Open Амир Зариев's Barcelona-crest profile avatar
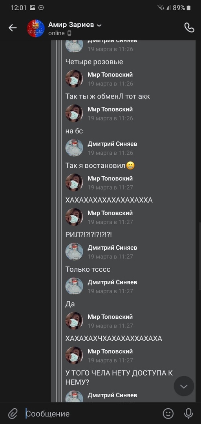Viewport: 201px width, 424px height. tap(36, 28)
